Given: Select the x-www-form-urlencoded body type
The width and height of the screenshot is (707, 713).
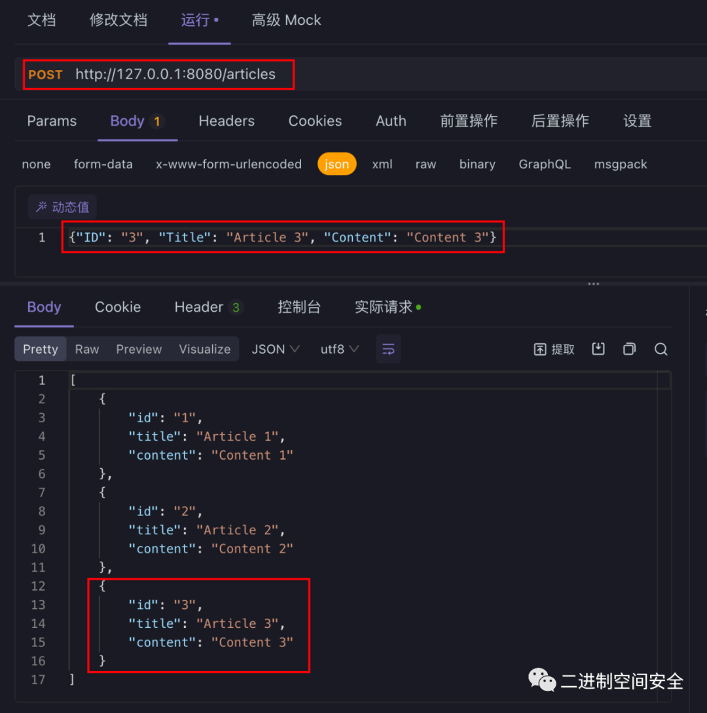Looking at the screenshot, I should [x=228, y=164].
